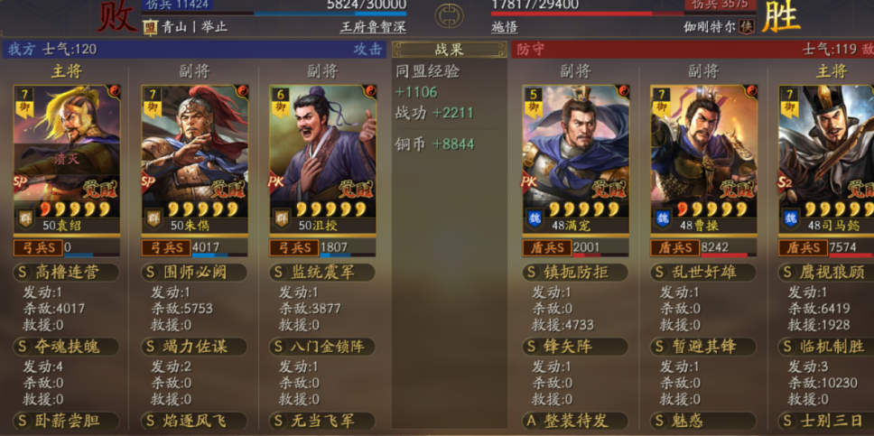
Task: Tap the SP emblem on 朱儁's portrait
Action: 148,182
